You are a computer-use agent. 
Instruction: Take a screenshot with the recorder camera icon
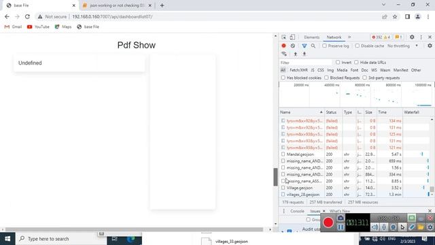coord(341,218)
